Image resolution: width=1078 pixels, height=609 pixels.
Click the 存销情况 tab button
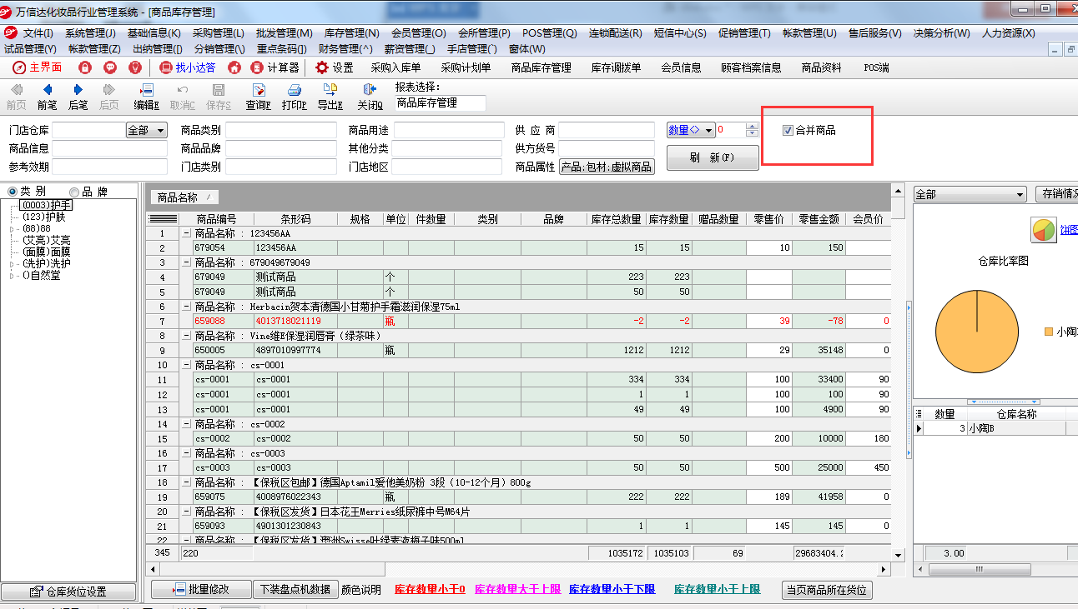1056,194
